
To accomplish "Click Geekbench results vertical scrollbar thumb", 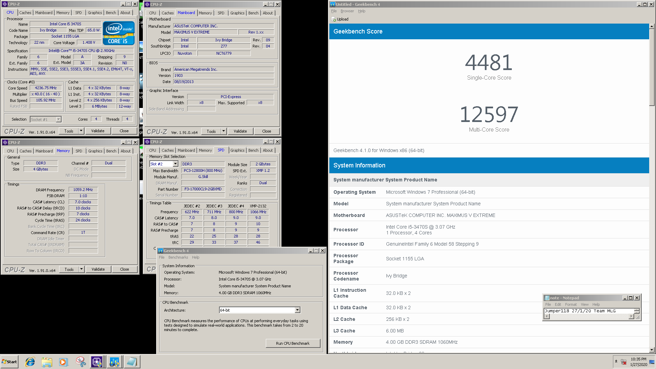I will (652, 67).
